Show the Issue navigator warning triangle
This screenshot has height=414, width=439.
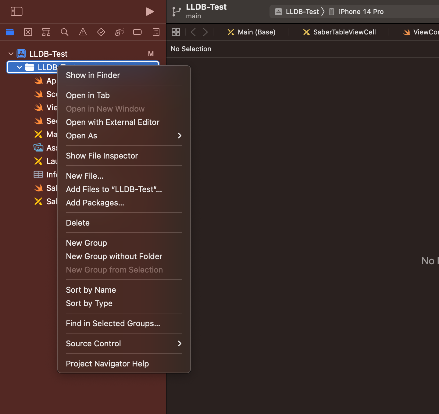click(x=83, y=32)
